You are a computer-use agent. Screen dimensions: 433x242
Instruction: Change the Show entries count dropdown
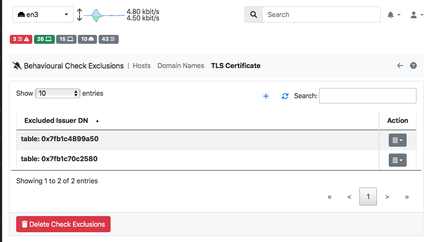(x=57, y=94)
